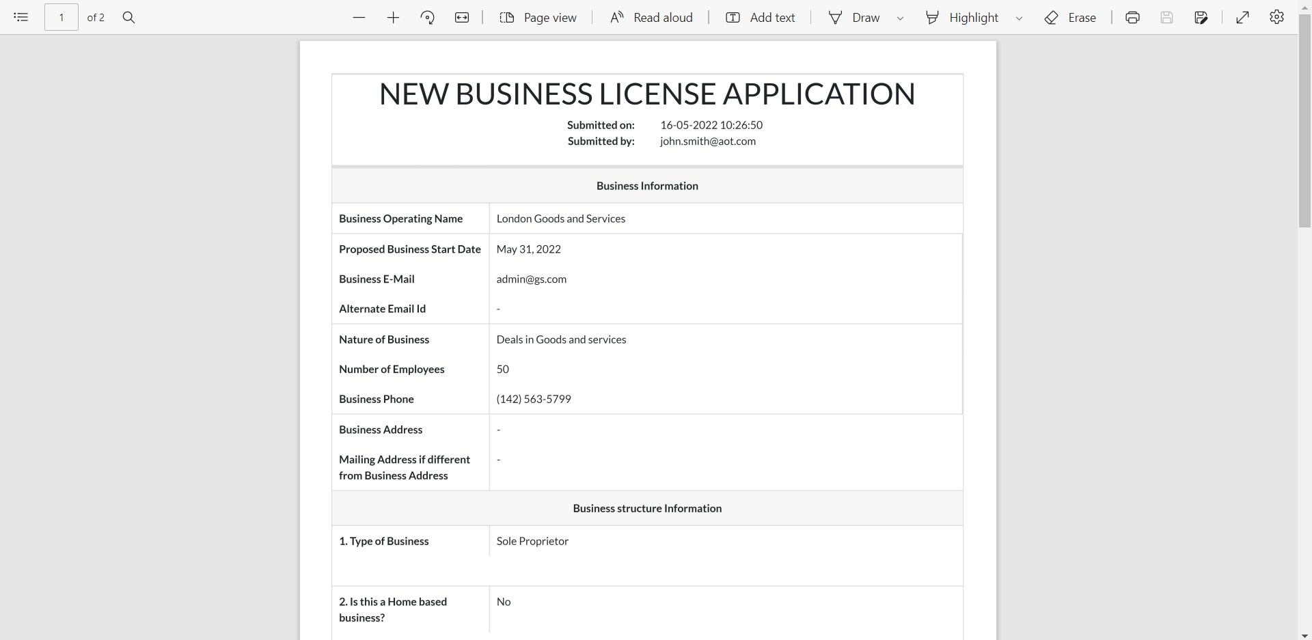Click the 'Business Address' label

pos(381,430)
